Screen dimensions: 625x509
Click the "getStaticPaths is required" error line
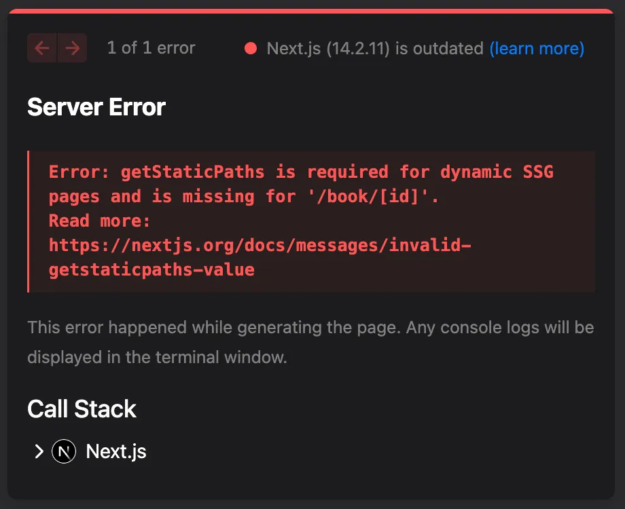(x=301, y=172)
